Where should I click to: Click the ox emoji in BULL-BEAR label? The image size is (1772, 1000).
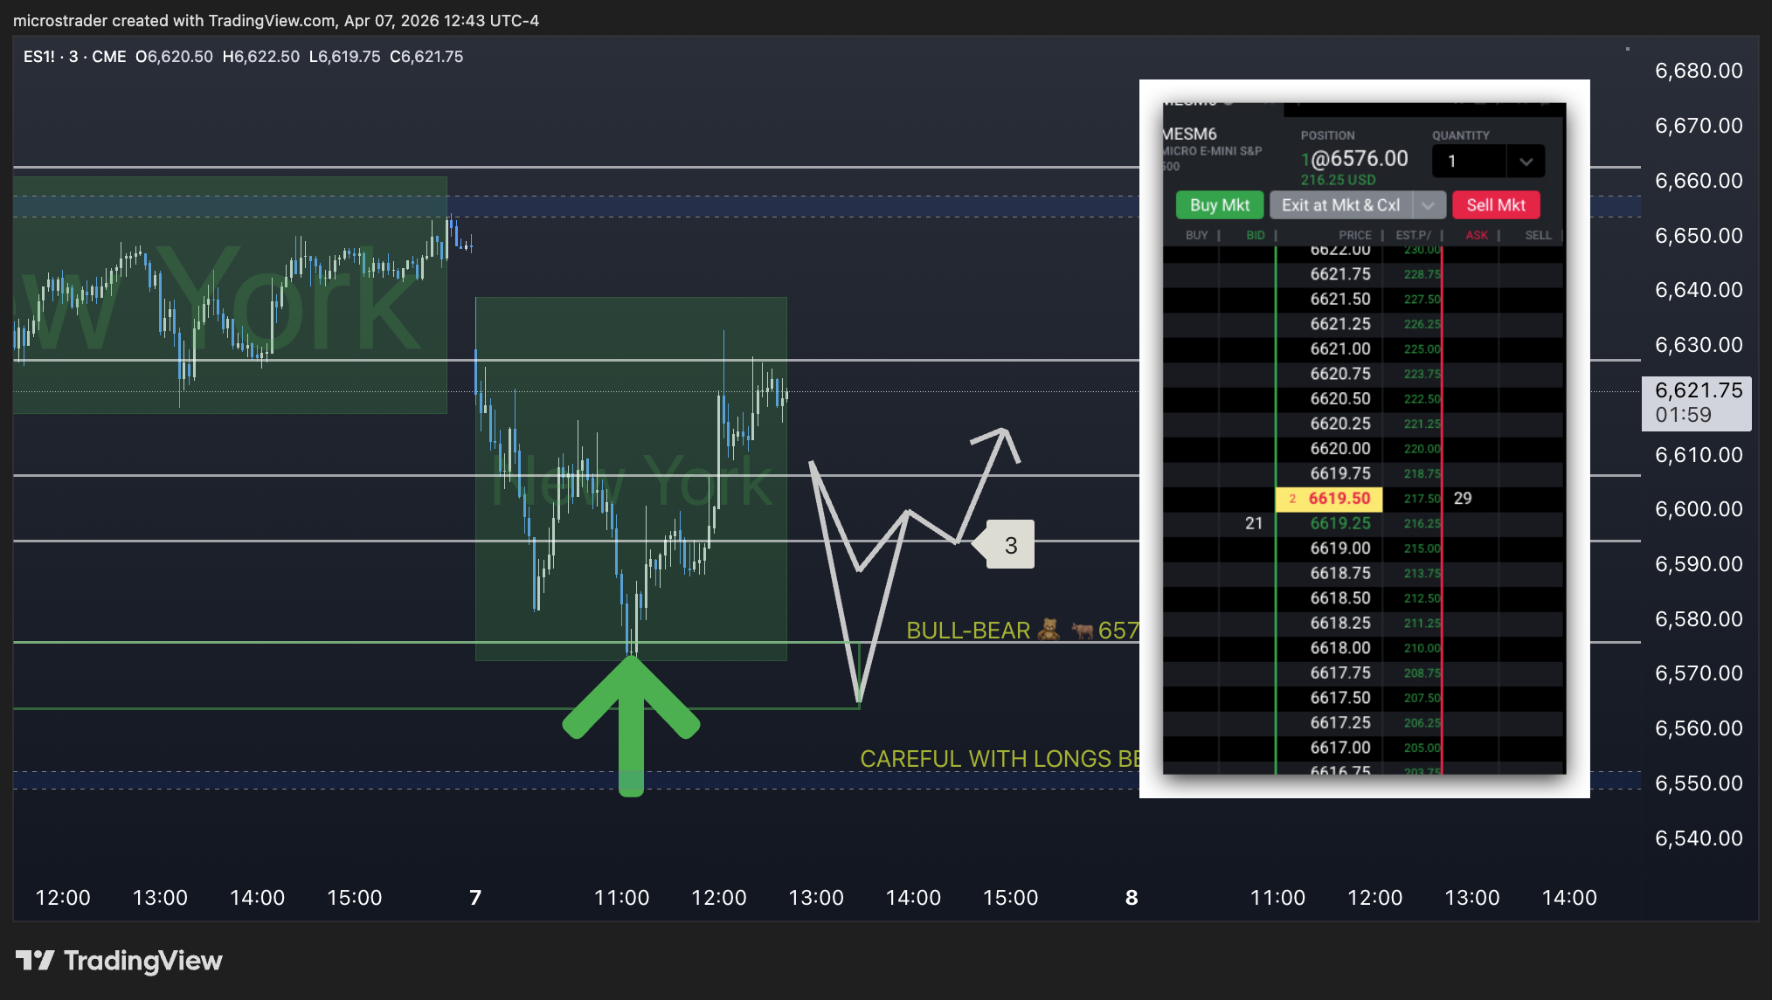1083,630
